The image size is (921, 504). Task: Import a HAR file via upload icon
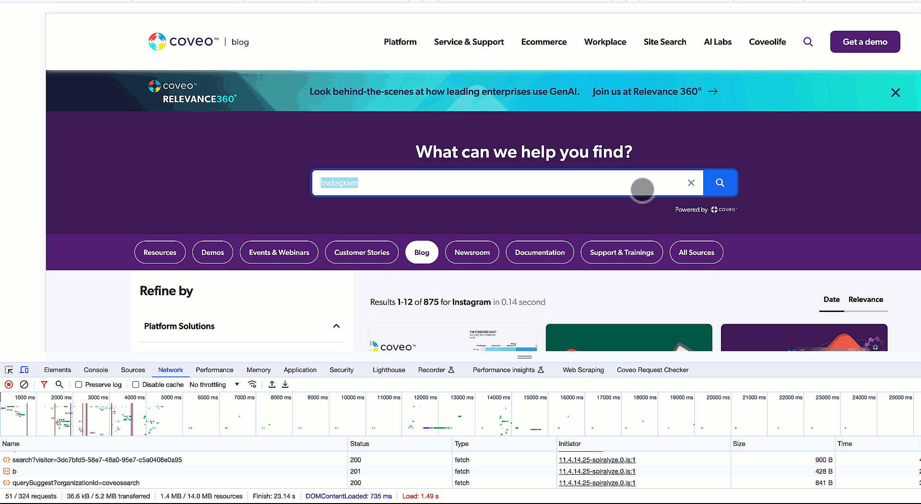[272, 384]
